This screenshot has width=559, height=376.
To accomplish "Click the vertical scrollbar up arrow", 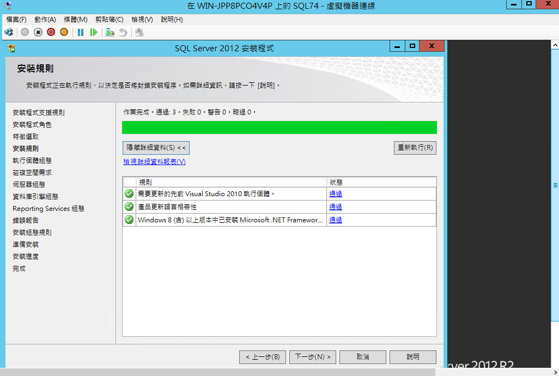I will (555, 45).
